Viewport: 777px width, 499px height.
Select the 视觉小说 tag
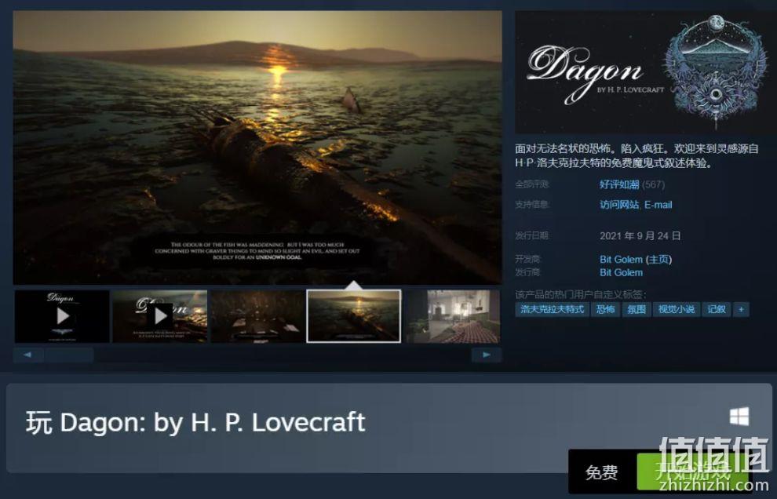point(676,309)
